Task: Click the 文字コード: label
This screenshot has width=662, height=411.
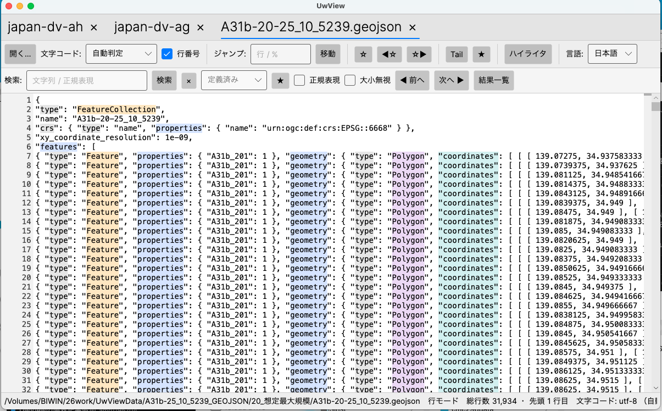Action: [x=61, y=54]
